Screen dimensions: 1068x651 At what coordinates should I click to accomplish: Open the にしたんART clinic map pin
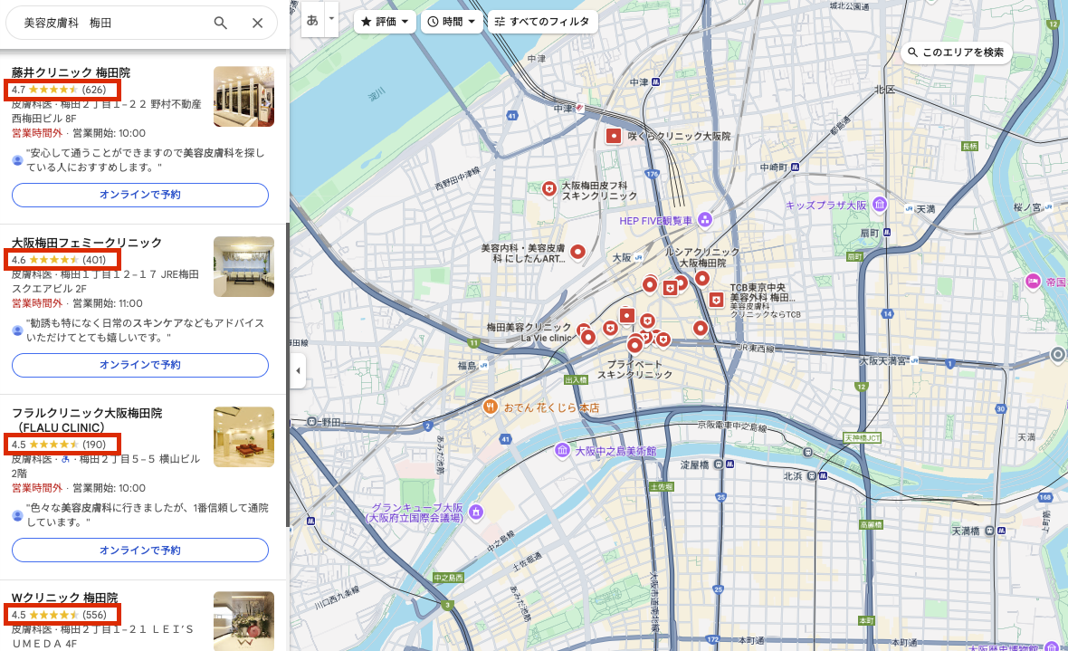tap(577, 253)
